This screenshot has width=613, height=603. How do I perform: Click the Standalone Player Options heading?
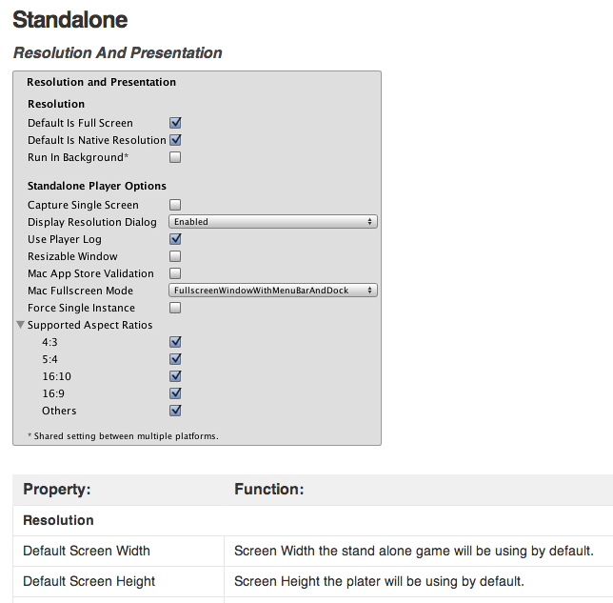97,186
